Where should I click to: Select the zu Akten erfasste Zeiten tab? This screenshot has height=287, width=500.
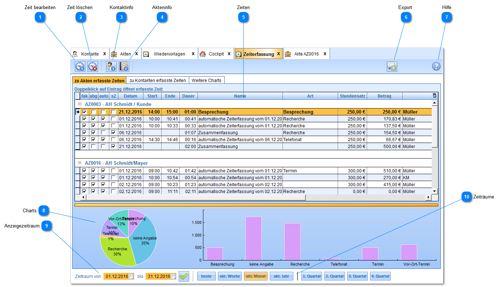[x=99, y=81]
